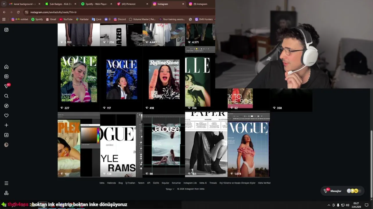
Task: Click the site info icon in address bar
Action: click(26, 12)
